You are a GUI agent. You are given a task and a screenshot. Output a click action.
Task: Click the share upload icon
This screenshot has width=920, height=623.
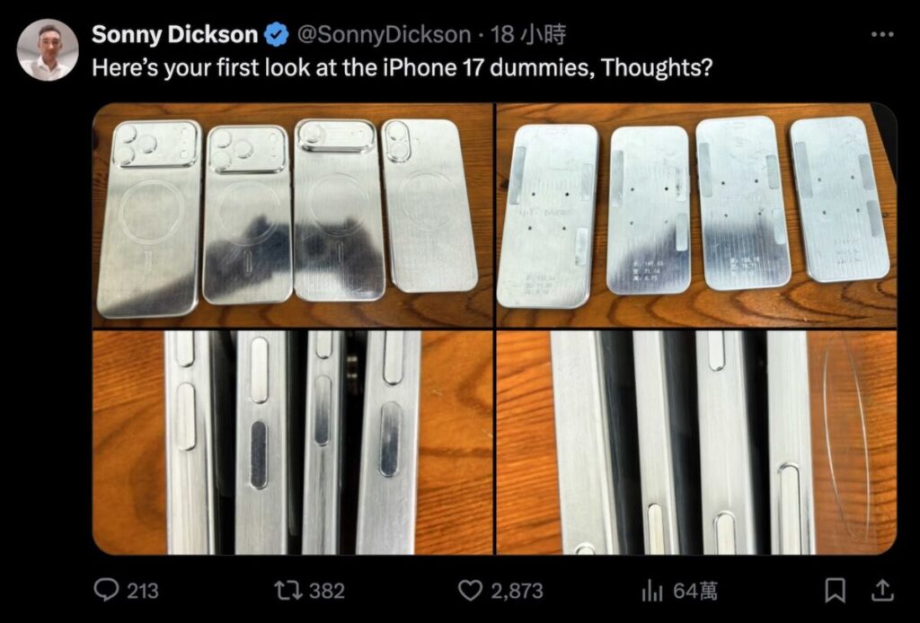point(882,590)
